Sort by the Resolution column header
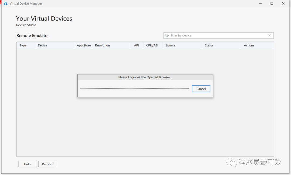Image resolution: width=291 pixels, height=175 pixels. (x=112, y=45)
